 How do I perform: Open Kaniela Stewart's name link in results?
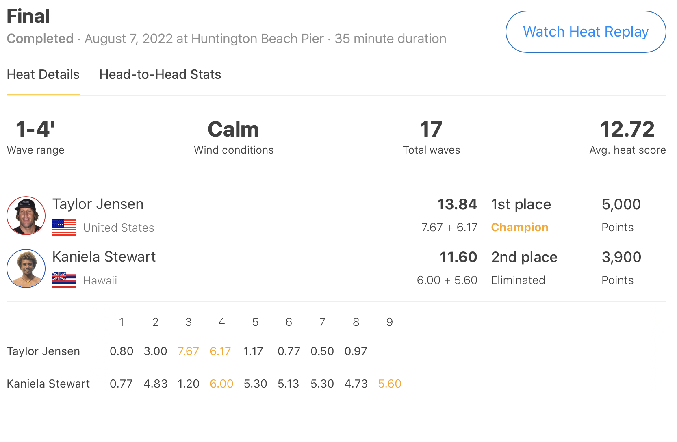pos(104,257)
